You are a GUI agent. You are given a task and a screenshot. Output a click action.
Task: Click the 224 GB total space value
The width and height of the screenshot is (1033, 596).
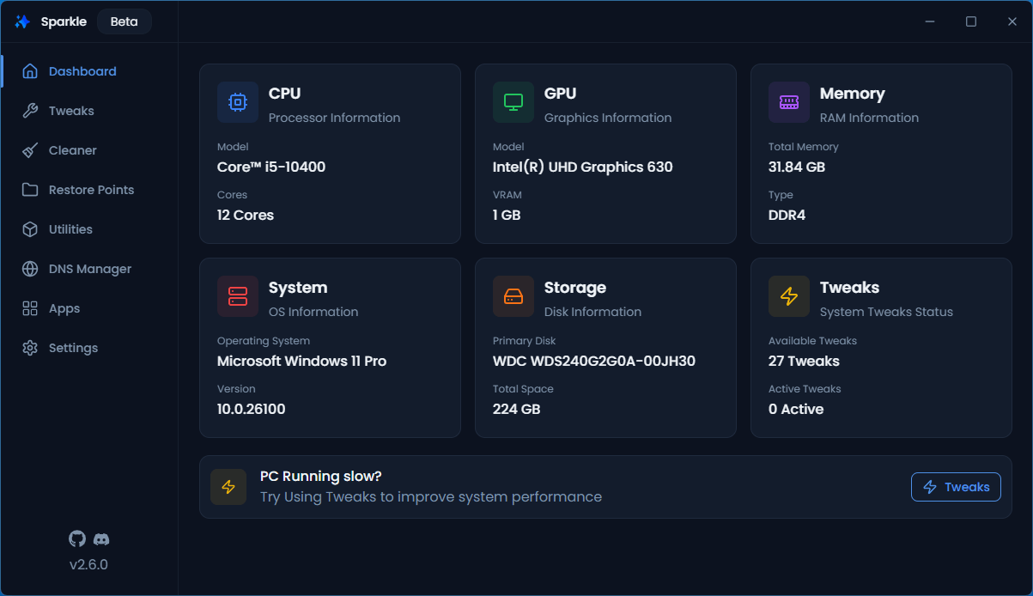tap(517, 409)
